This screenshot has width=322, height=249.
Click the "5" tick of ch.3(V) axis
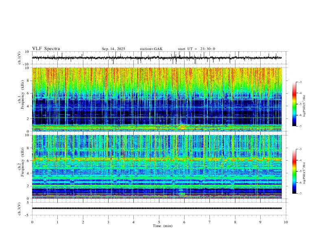pos(28,203)
